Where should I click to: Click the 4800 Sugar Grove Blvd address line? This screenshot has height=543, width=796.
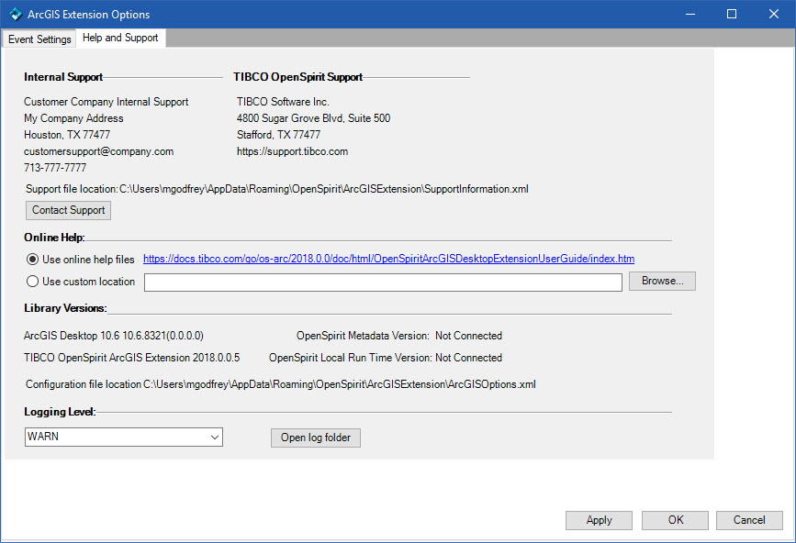tap(313, 118)
